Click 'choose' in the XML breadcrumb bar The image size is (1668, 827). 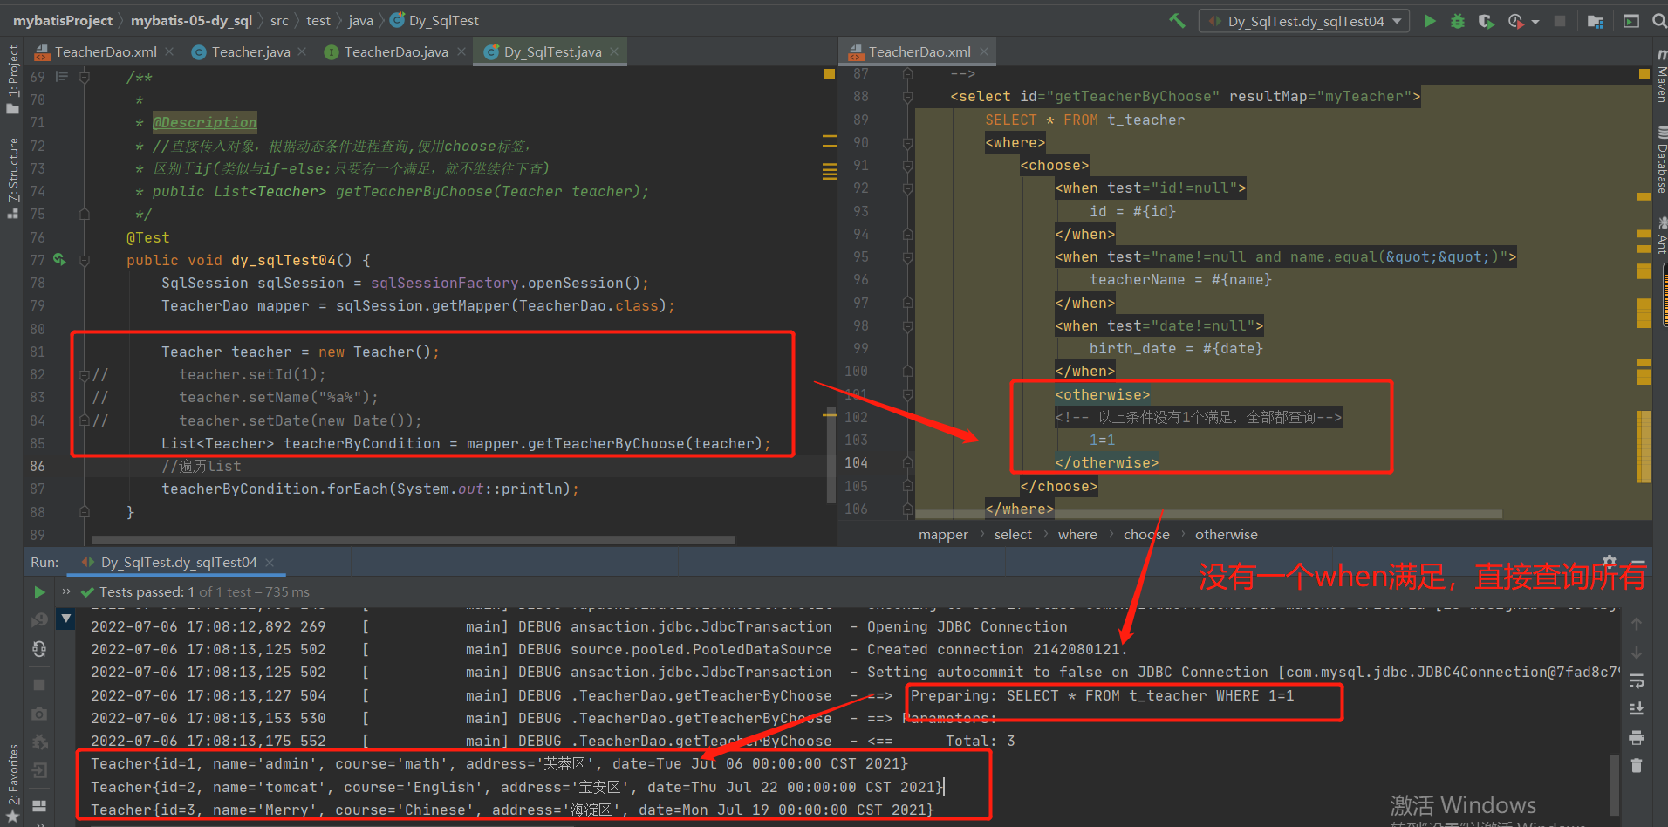[x=1146, y=535]
